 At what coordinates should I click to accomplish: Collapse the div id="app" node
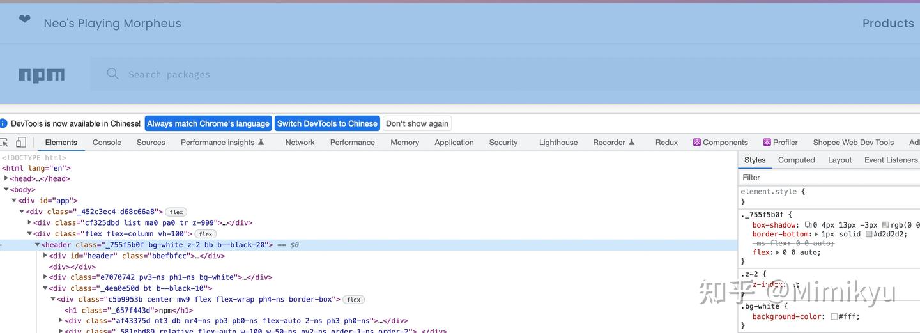click(x=14, y=201)
